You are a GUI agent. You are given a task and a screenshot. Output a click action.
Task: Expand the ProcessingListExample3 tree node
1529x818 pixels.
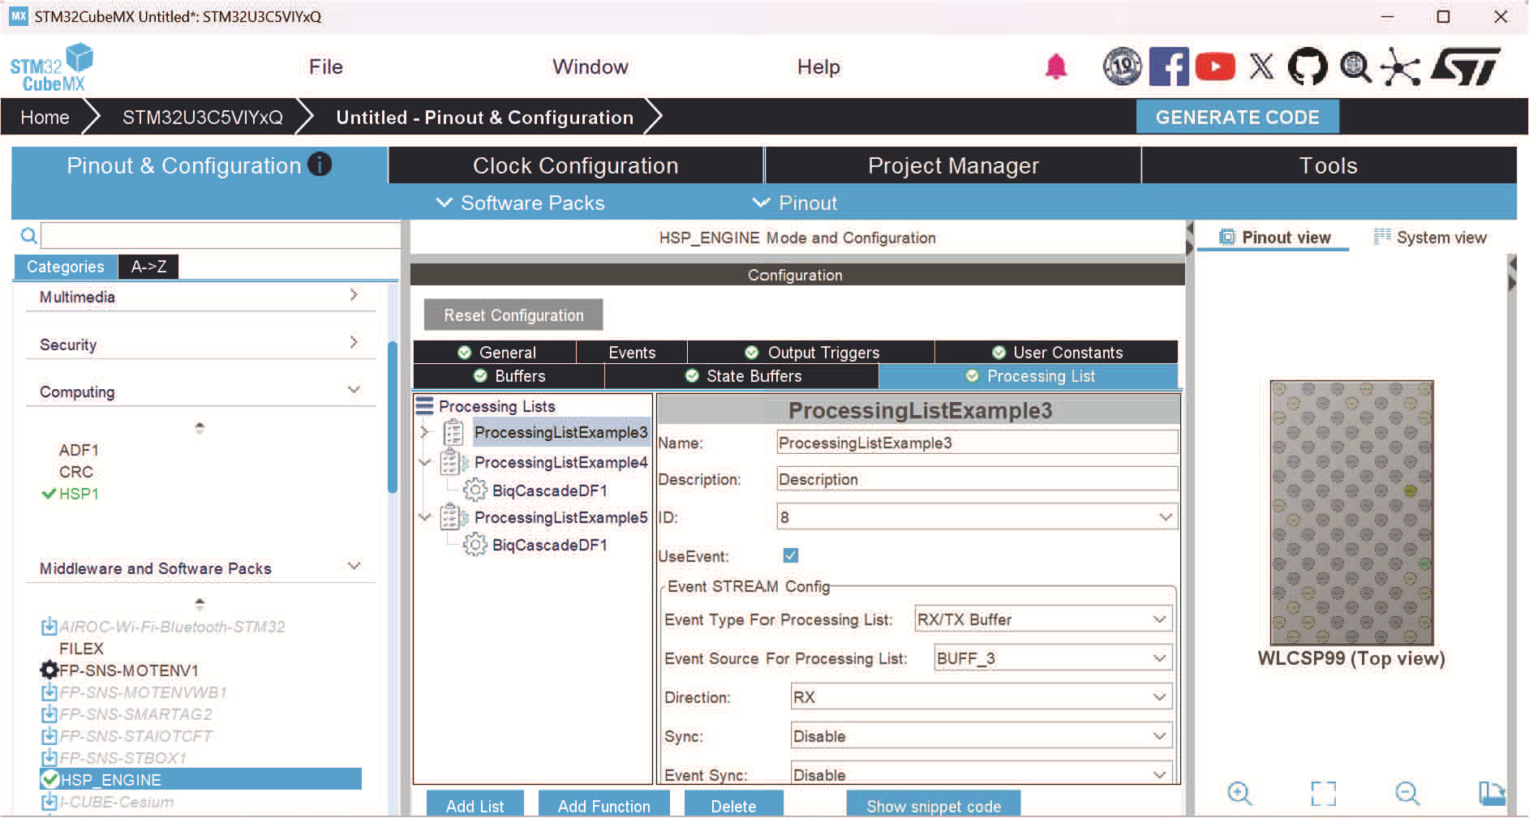pos(424,432)
